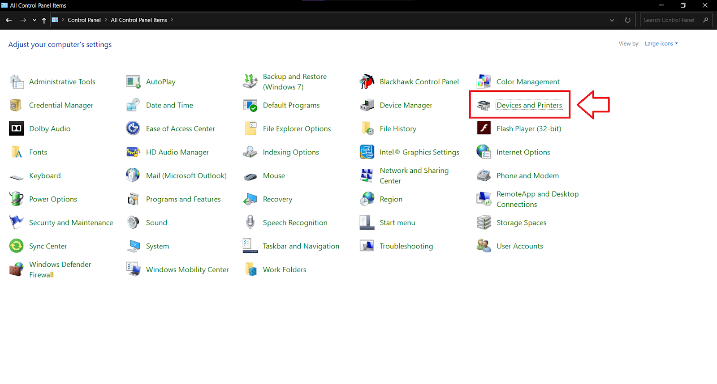Click the Mail (Microsoft Outlook) icon
Image resolution: width=717 pixels, height=384 pixels.
[133, 175]
